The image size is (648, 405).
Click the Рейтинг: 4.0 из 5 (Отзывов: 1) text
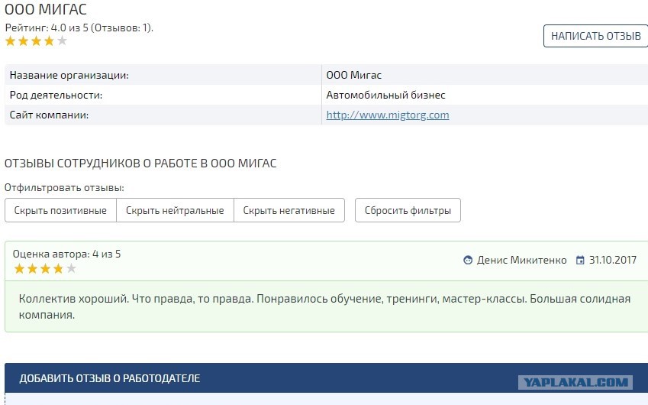point(79,28)
